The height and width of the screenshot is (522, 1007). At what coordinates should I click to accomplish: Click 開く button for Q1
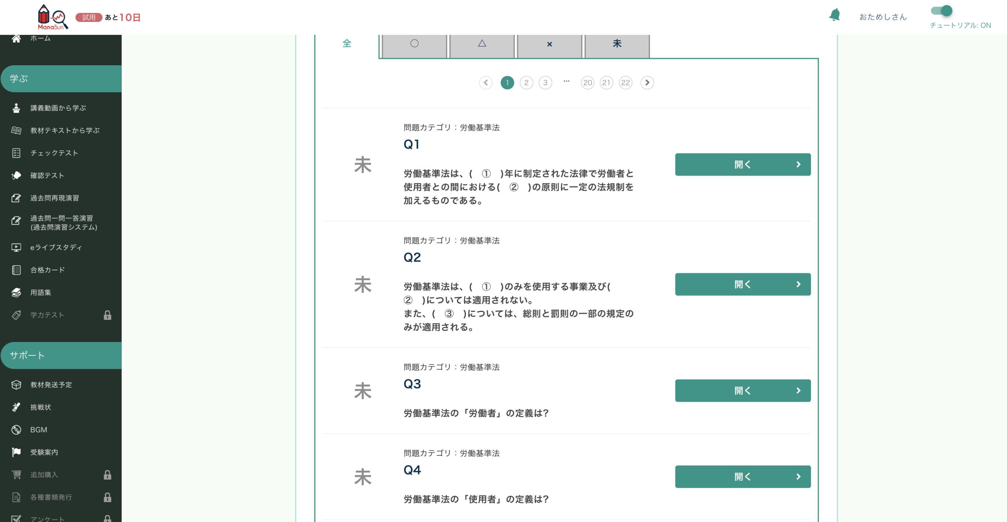point(743,165)
